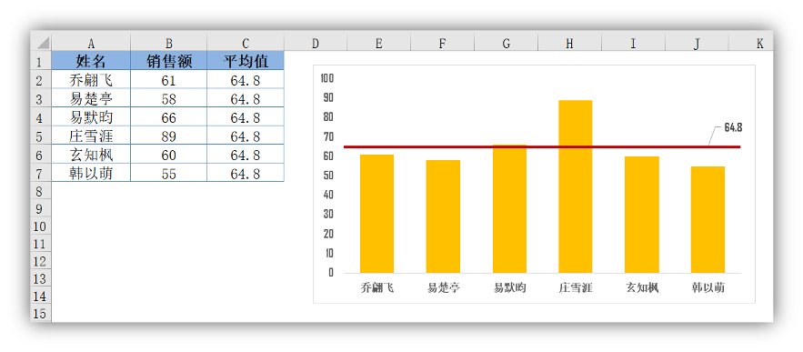Click the 姓名 header cell
This screenshot has width=803, height=352.
point(91,61)
